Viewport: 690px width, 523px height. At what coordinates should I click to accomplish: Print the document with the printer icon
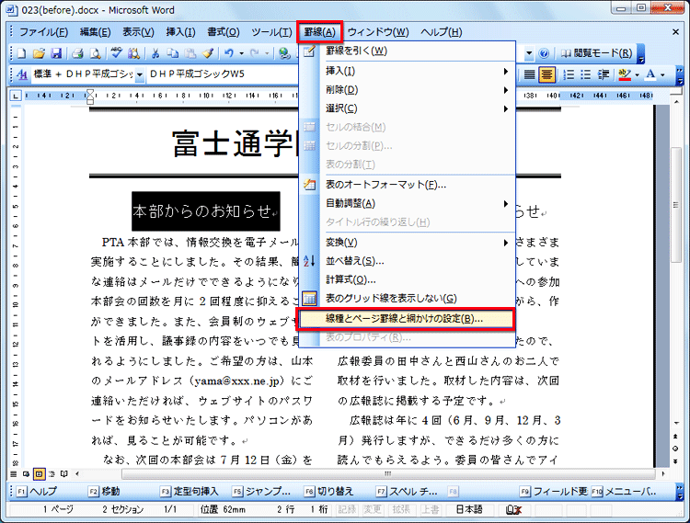click(77, 53)
